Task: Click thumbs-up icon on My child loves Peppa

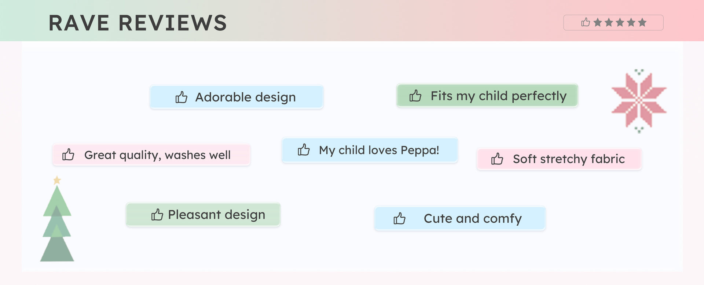Action: (304, 149)
